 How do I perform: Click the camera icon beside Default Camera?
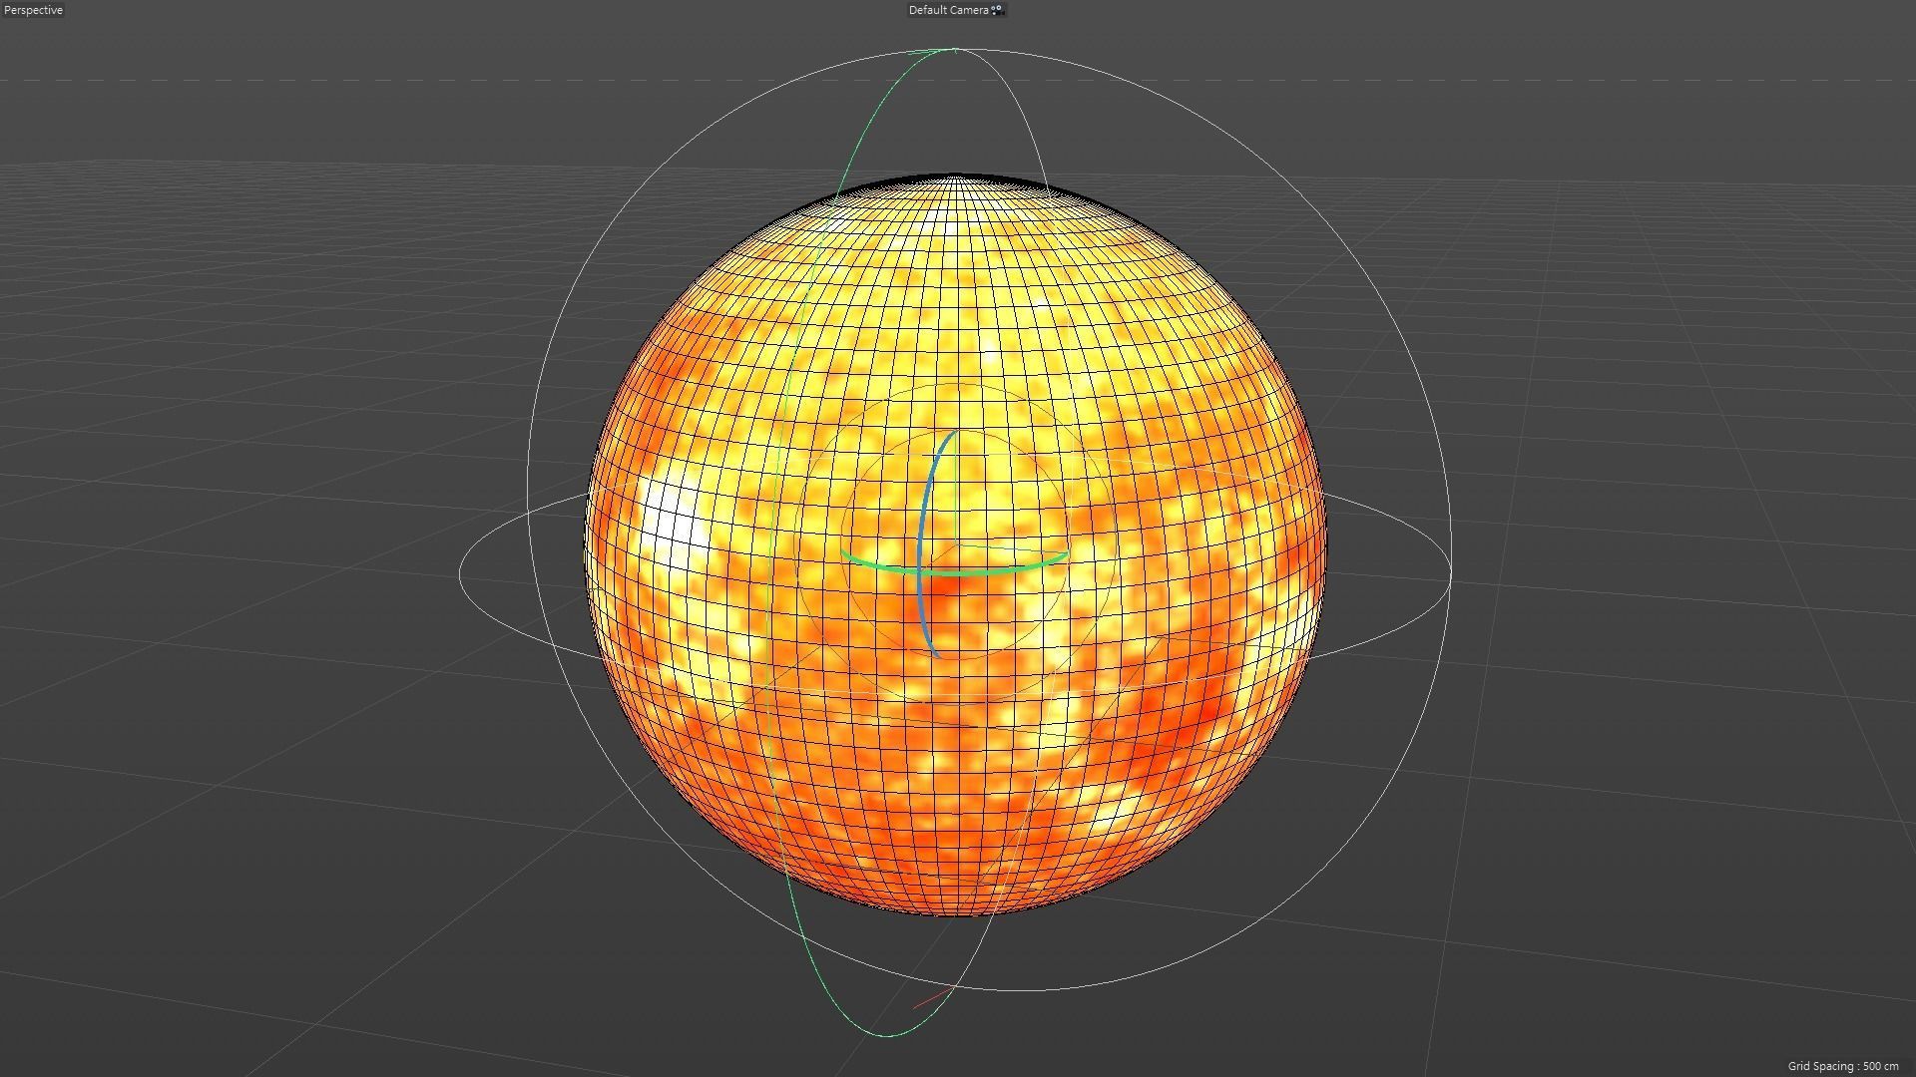point(997,10)
